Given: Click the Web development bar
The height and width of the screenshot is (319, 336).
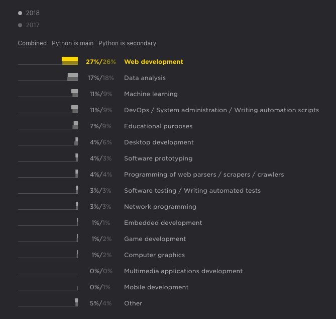Looking at the screenshot, I should (x=70, y=61).
